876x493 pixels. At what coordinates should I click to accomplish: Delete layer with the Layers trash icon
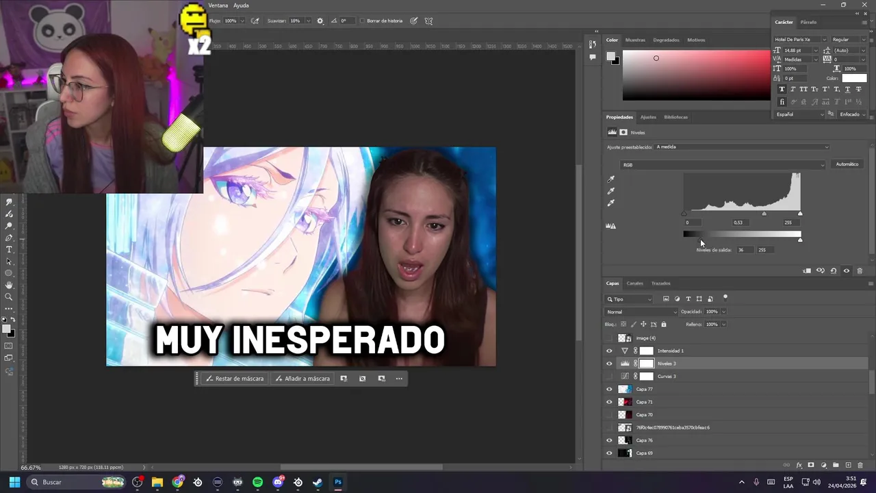pos(860,466)
